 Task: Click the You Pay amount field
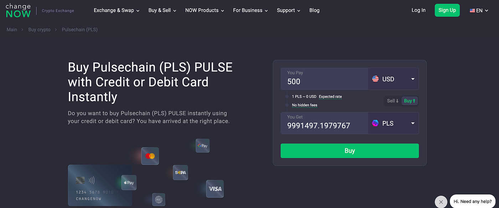[x=324, y=79]
